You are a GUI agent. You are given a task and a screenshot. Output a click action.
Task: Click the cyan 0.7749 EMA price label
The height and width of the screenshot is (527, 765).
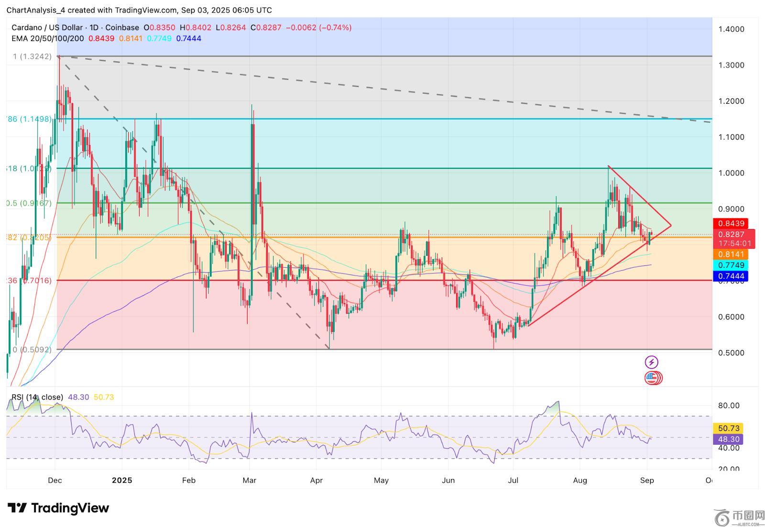click(730, 265)
